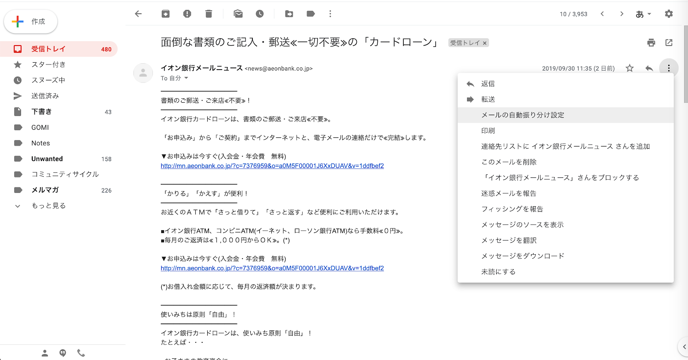
Task: Open email in new window
Action: [669, 43]
